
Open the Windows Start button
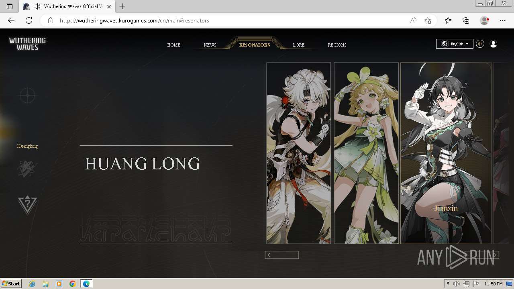click(x=11, y=284)
